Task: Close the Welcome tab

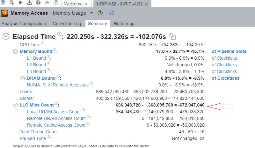Action: point(86,4)
